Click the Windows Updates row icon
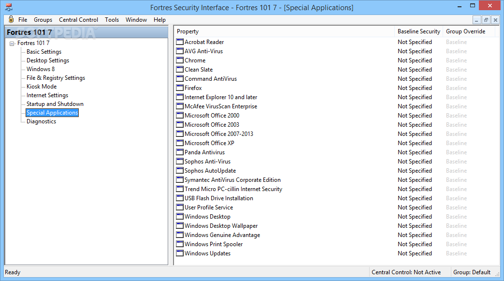The width and height of the screenshot is (504, 281). [x=180, y=253]
